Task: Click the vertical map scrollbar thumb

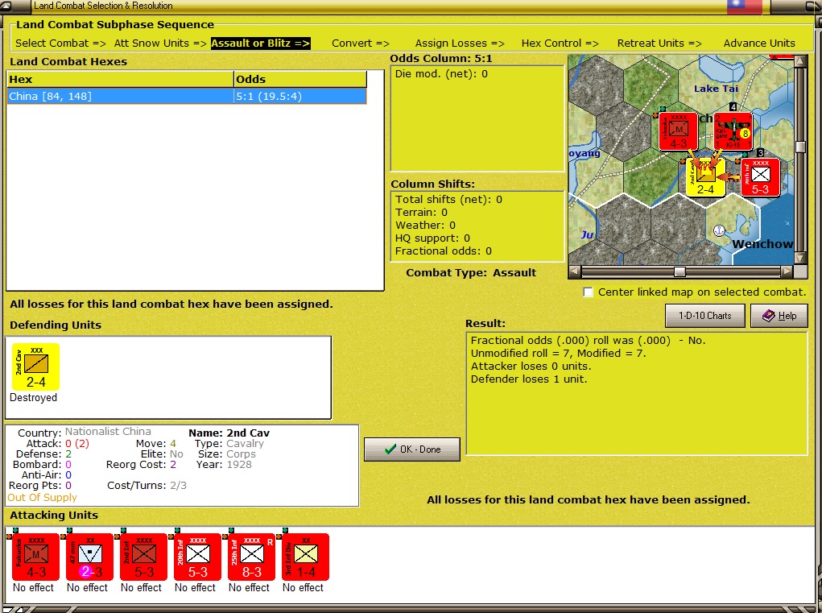Action: (800, 147)
